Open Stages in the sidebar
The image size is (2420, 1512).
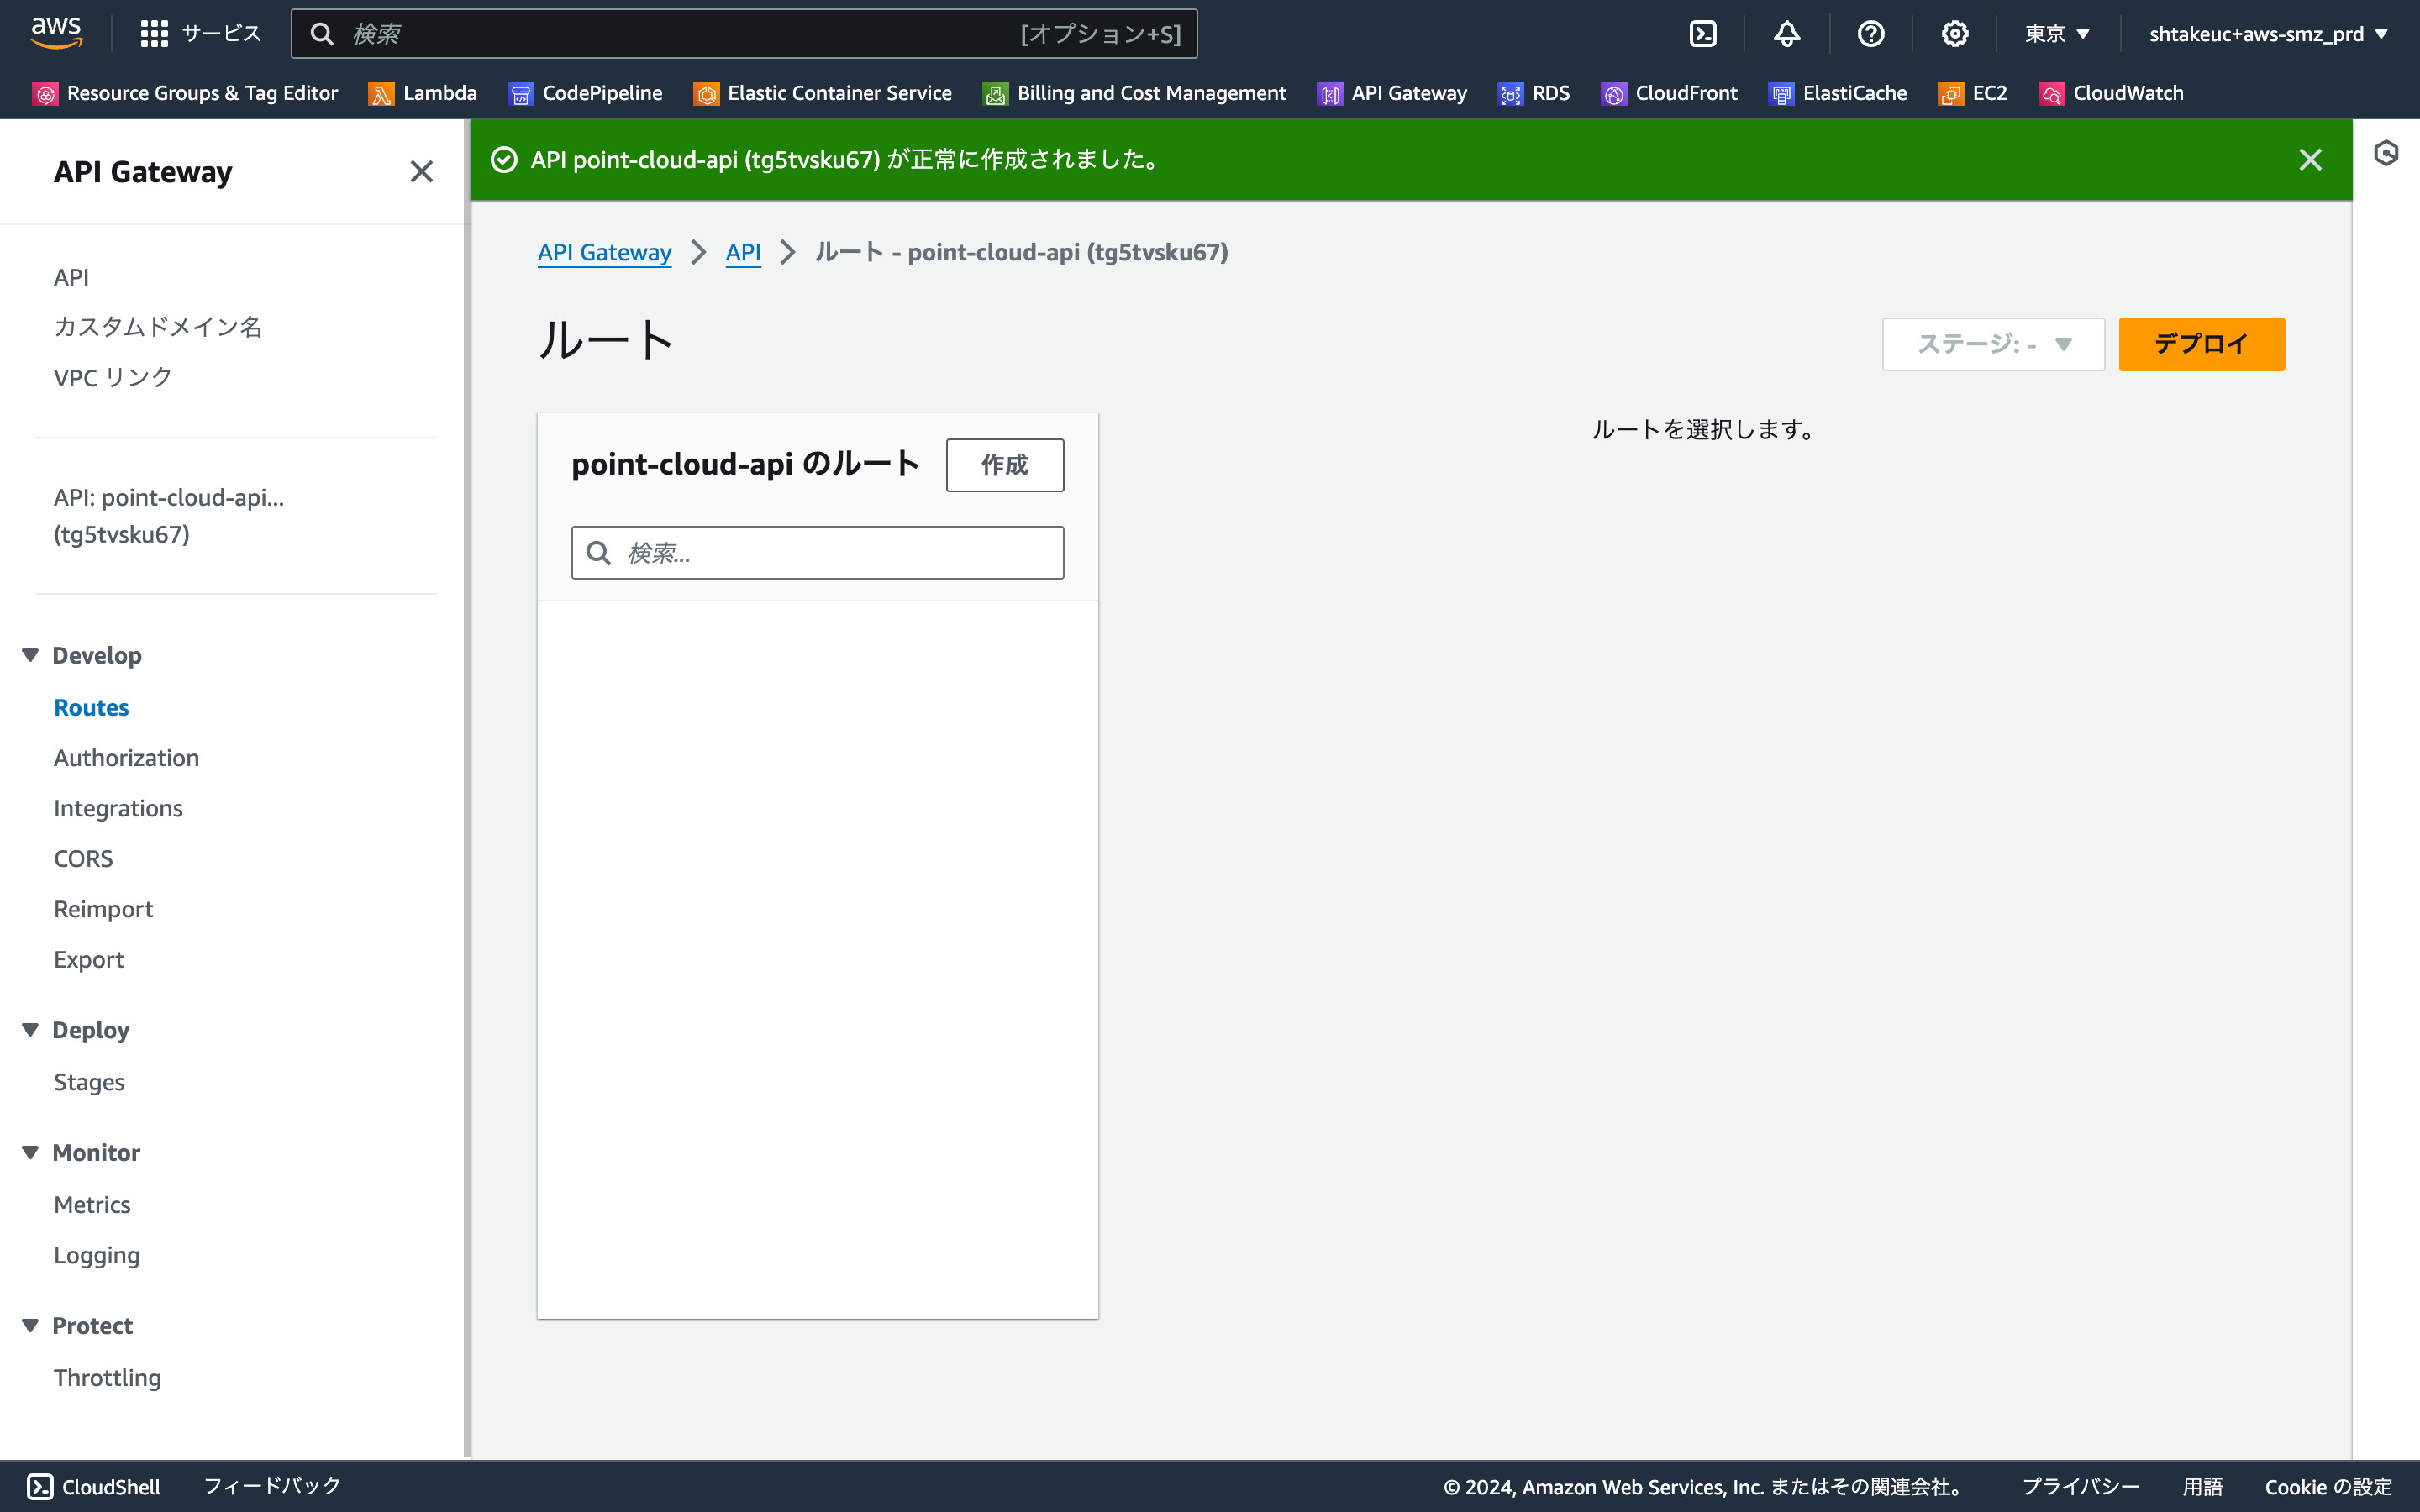click(89, 1082)
